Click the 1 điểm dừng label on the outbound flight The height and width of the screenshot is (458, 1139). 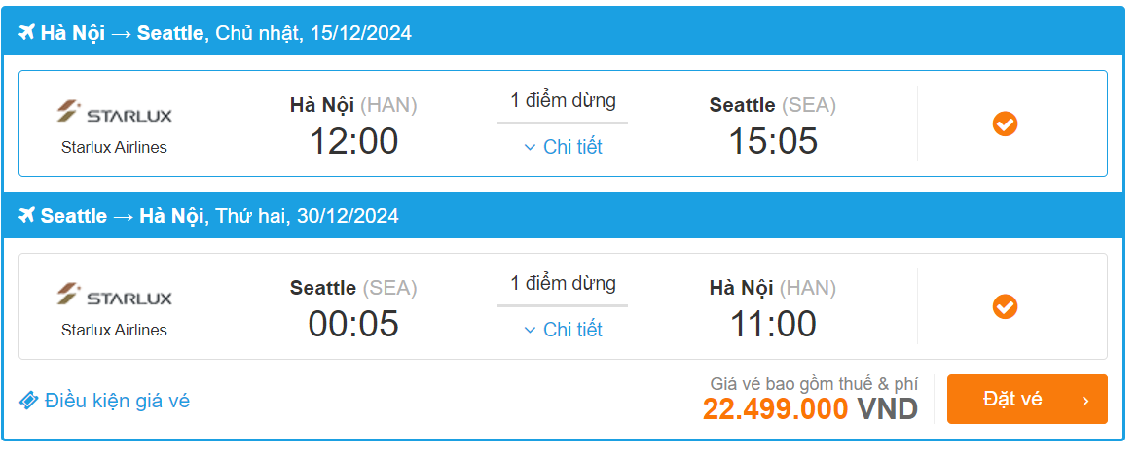pos(563,100)
